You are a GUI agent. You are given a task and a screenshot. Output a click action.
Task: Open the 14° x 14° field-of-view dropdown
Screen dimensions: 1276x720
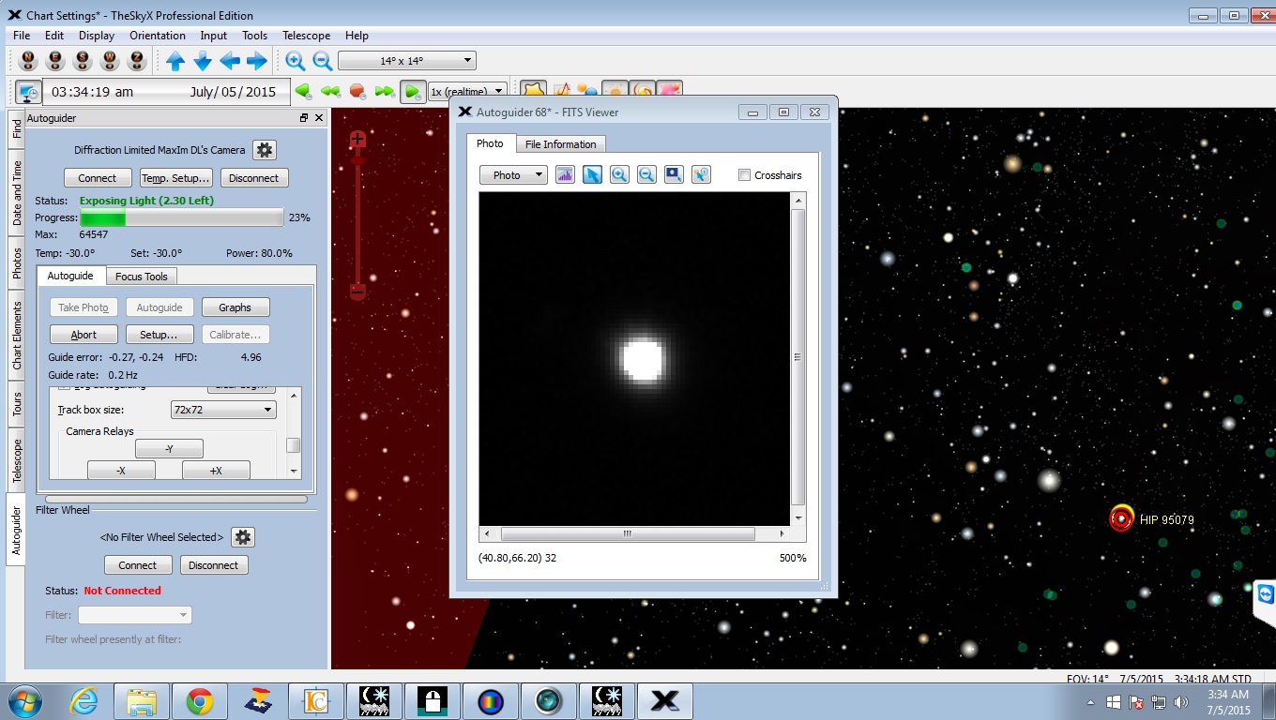407,61
